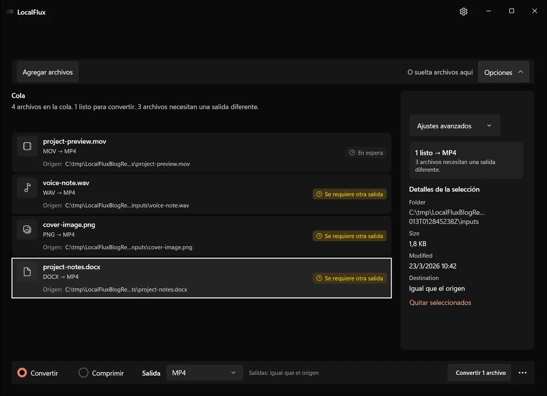547x396 pixels.
Task: Open settings via the gear icon
Action: (x=464, y=11)
